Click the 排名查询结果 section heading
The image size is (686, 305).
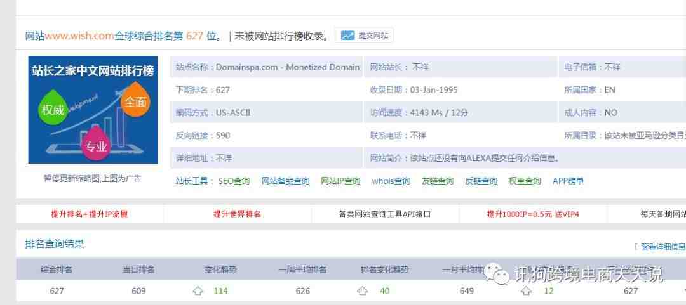point(54,244)
